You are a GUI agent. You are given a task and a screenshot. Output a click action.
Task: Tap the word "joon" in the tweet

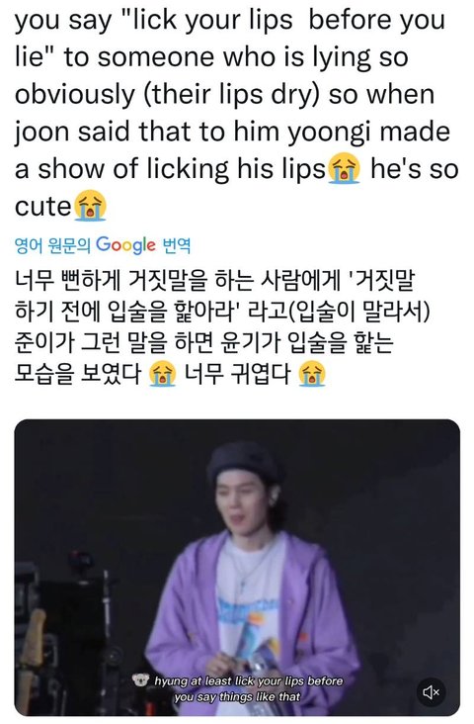click(x=42, y=132)
